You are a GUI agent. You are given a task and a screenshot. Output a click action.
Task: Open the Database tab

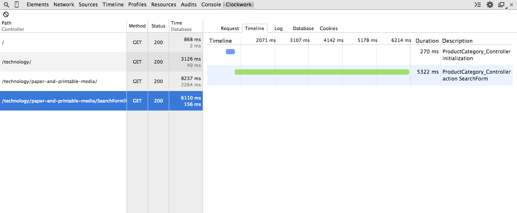tap(303, 28)
